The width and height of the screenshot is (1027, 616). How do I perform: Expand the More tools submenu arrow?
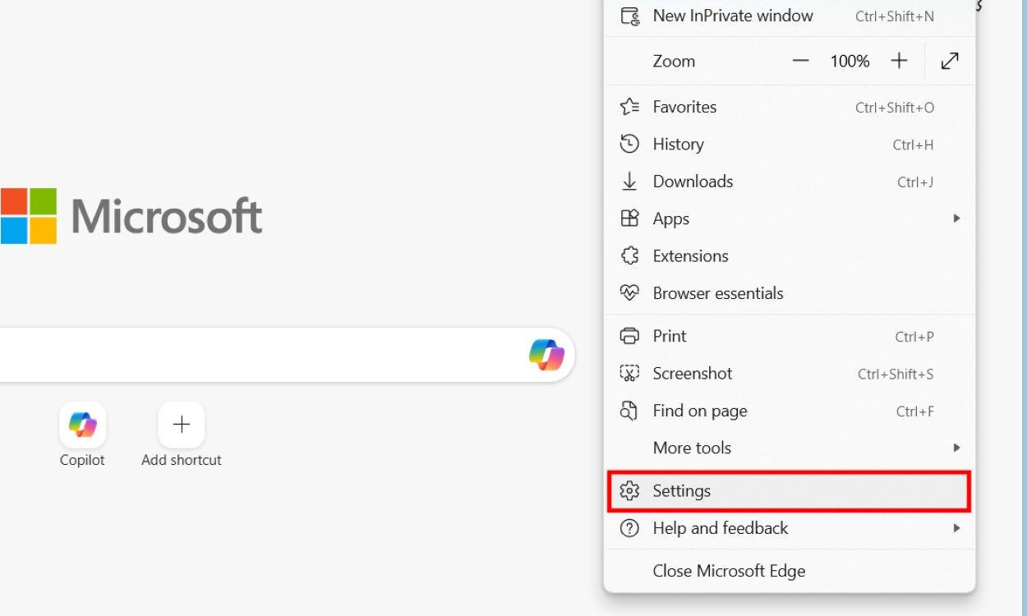point(956,448)
